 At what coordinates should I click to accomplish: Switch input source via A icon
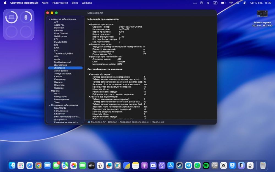(x=215, y=3)
